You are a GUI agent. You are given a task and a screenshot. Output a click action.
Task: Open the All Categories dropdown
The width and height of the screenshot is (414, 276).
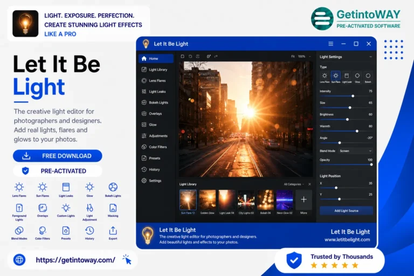[294, 184]
